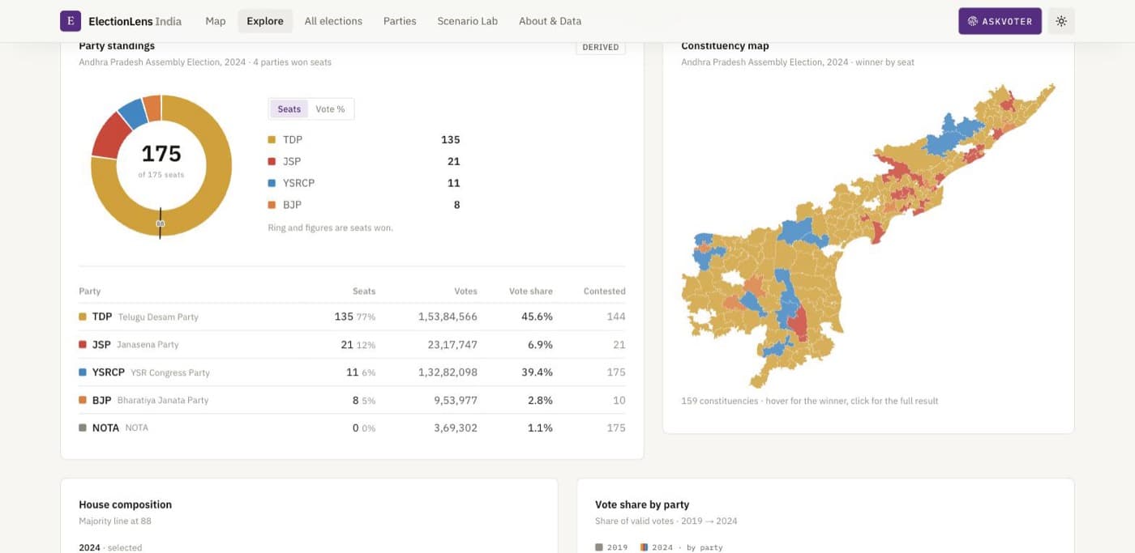The image size is (1135, 553).
Task: Click TDP yellow swatch in legend
Action: (272, 140)
